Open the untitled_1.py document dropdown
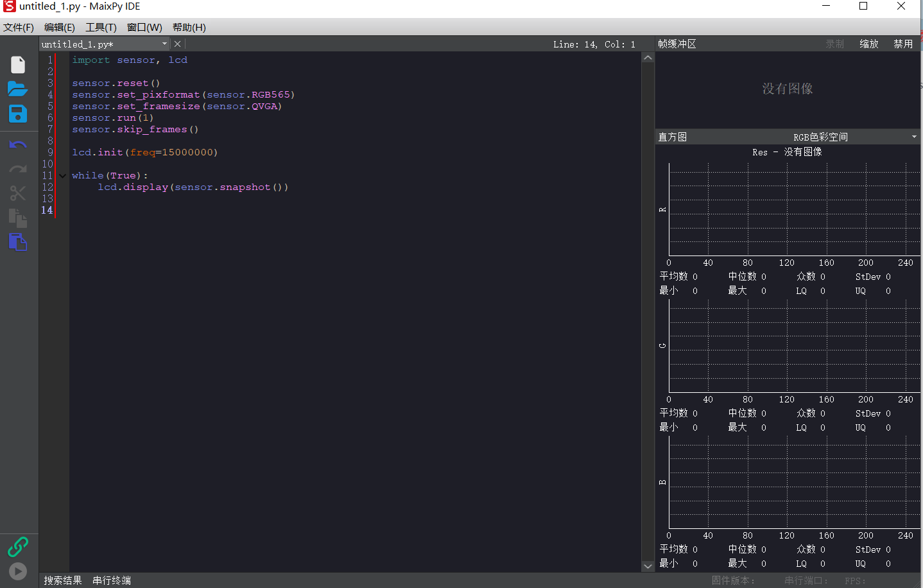This screenshot has height=588, width=923. (x=105, y=44)
